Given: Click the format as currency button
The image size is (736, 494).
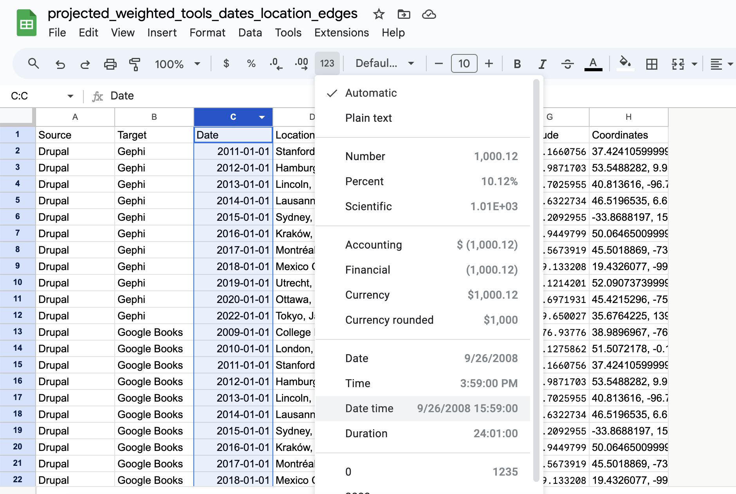Looking at the screenshot, I should point(226,63).
